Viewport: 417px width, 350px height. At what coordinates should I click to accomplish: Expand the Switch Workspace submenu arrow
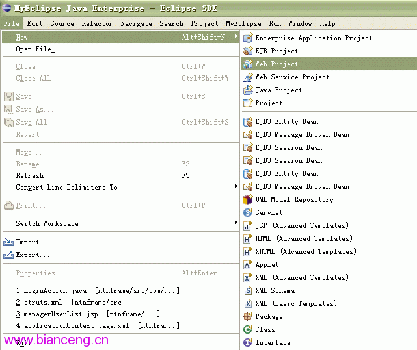coord(235,223)
